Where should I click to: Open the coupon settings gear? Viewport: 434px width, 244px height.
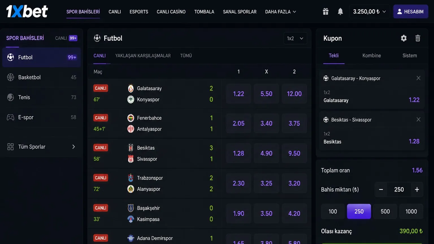pyautogui.click(x=404, y=38)
